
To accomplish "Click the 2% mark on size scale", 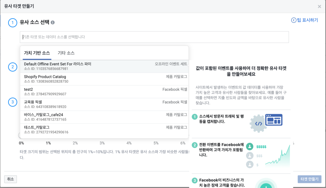I will tap(75, 143).
